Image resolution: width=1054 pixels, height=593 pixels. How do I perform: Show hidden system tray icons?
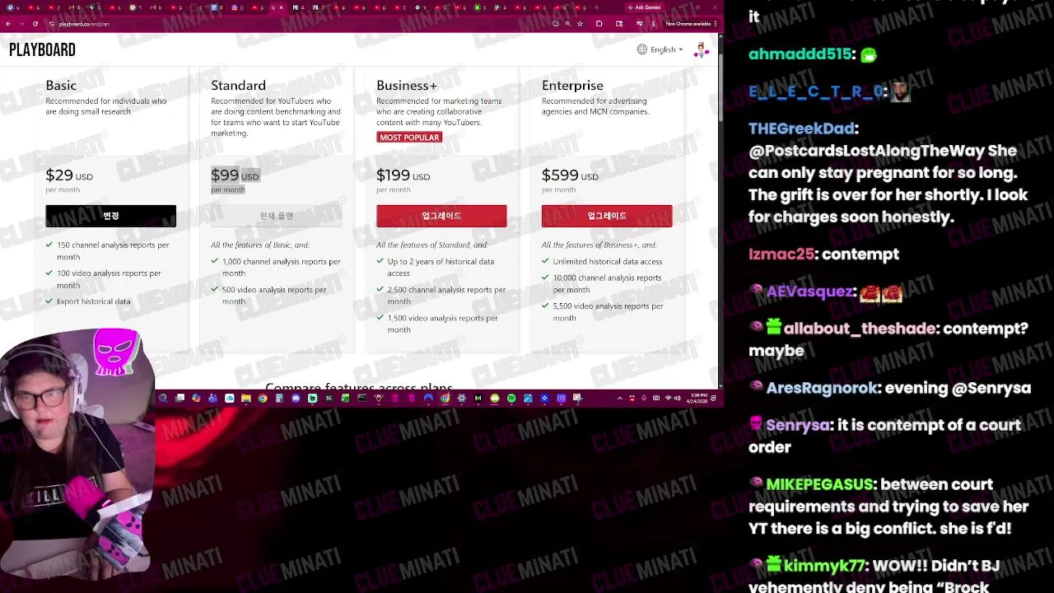tap(620, 399)
